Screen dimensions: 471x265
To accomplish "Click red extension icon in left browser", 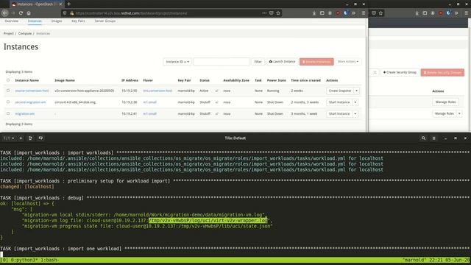I will (x=338, y=13).
